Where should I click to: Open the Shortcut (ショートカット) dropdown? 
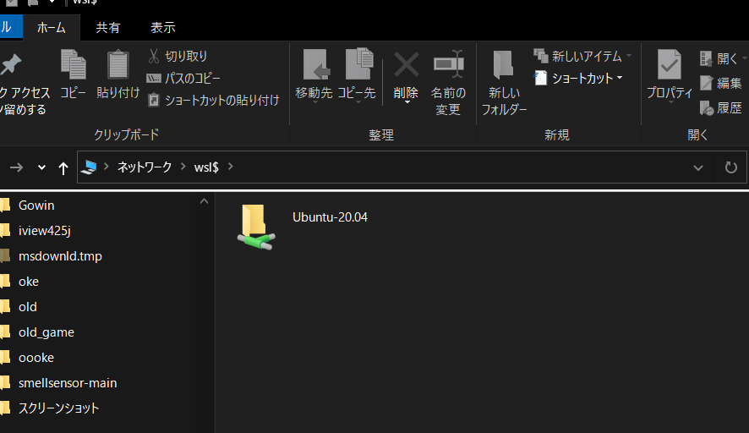[578, 78]
